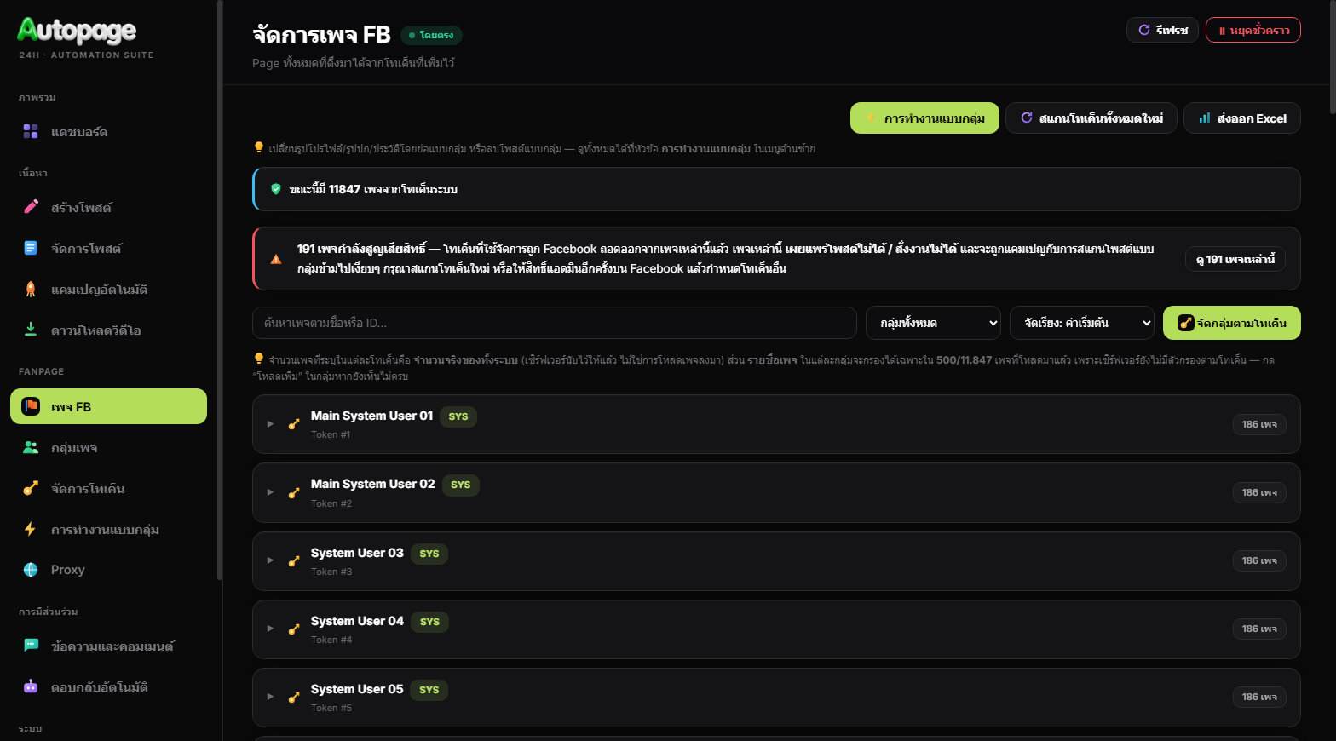Click the page search input field
Screen dimensions: 1336x741
pos(555,323)
